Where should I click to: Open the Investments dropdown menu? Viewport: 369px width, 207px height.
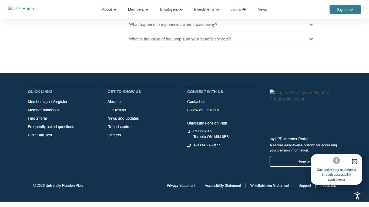coord(206,9)
